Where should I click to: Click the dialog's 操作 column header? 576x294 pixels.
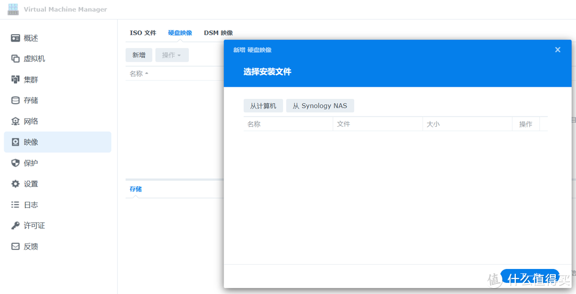(x=526, y=124)
